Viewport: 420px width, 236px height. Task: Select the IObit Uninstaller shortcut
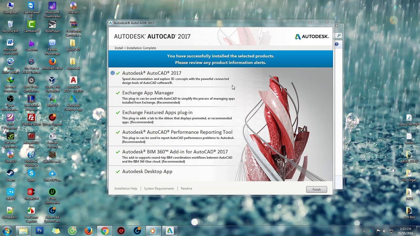coord(52,196)
